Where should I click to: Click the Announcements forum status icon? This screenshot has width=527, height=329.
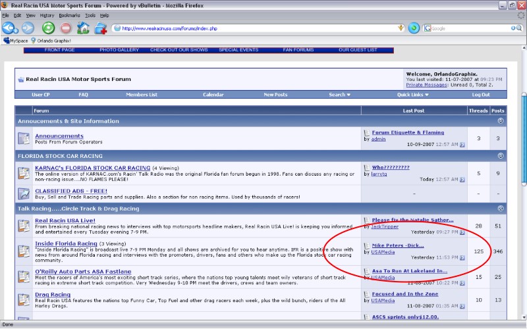tap(24, 138)
